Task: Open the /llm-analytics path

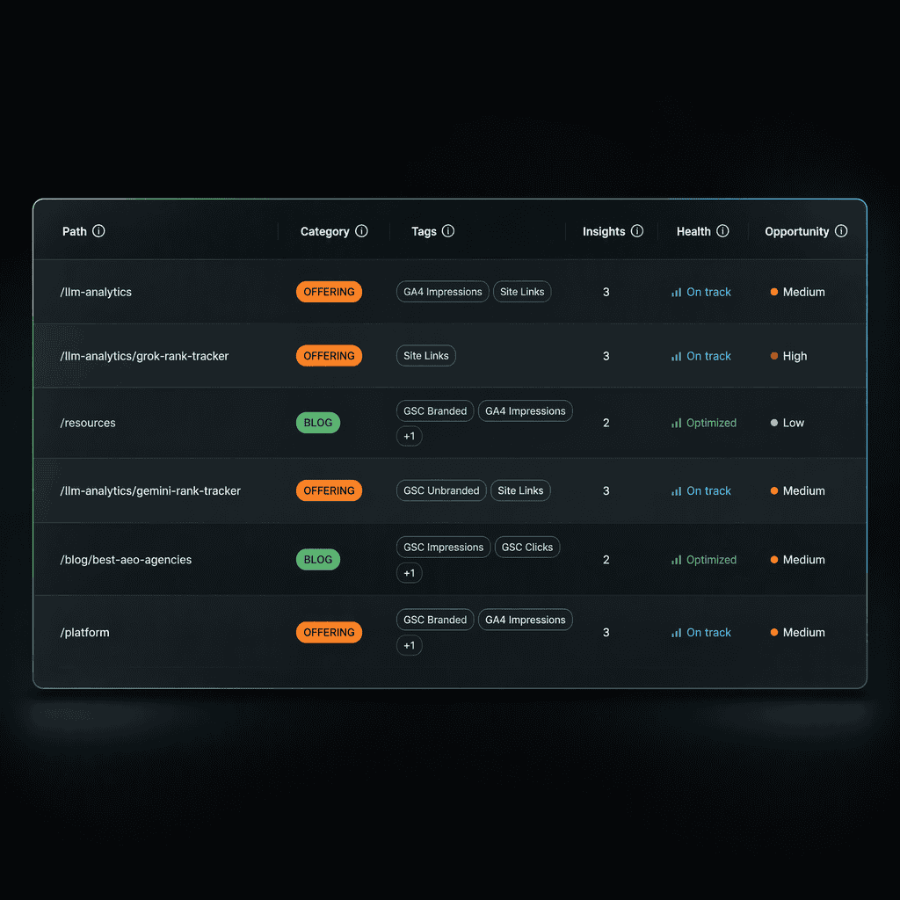Action: click(x=96, y=292)
